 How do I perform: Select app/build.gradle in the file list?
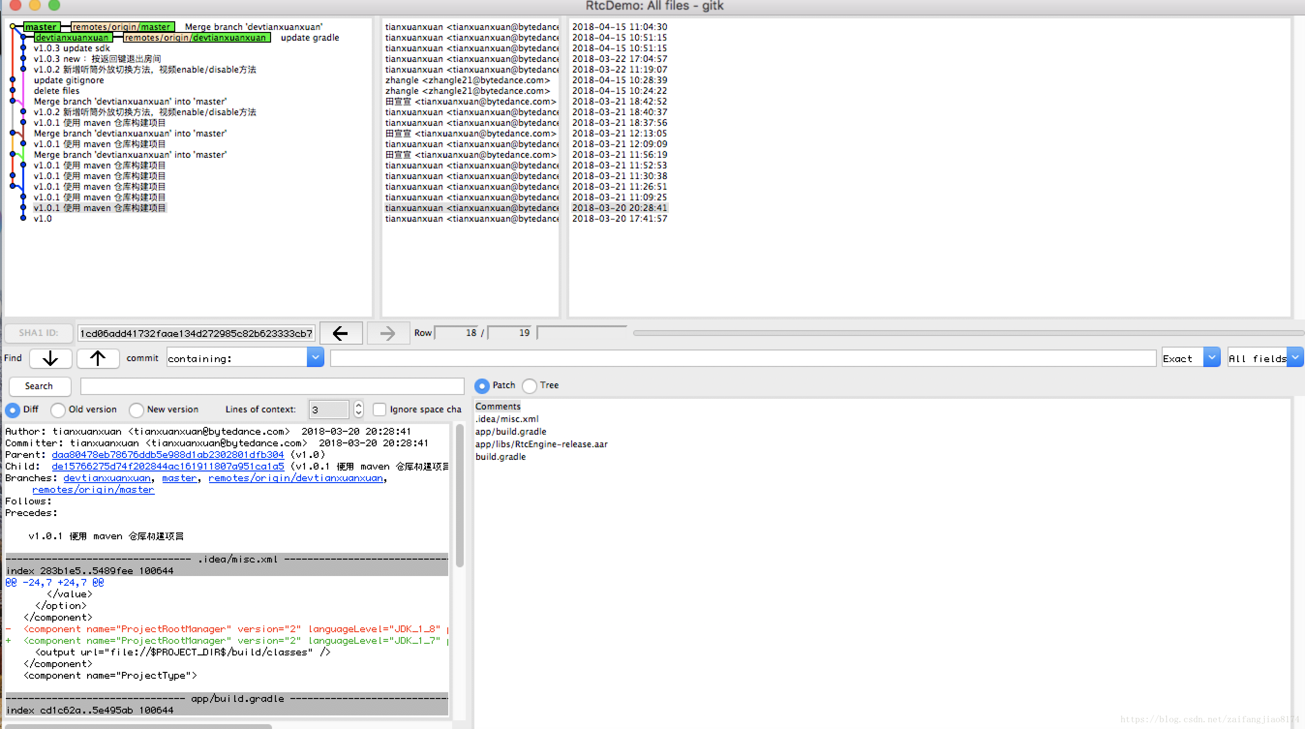point(511,432)
